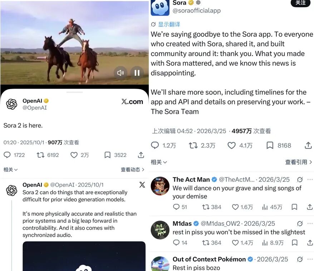Repost the Sora goodbye tweet
This screenshot has width=314, height=271.
pyautogui.click(x=202, y=146)
